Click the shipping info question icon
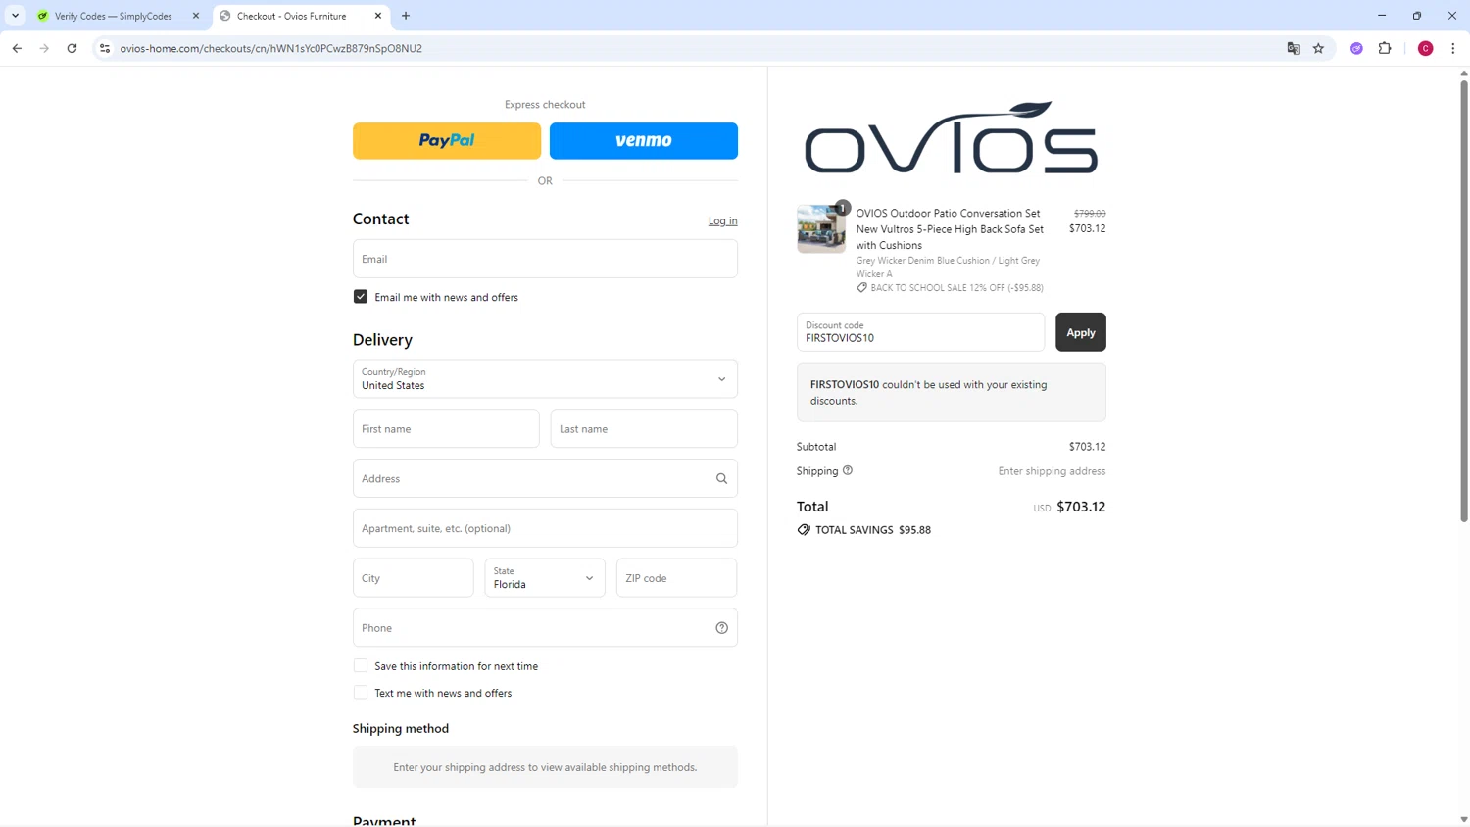Viewport: 1470px width, 827px height. 848,470
